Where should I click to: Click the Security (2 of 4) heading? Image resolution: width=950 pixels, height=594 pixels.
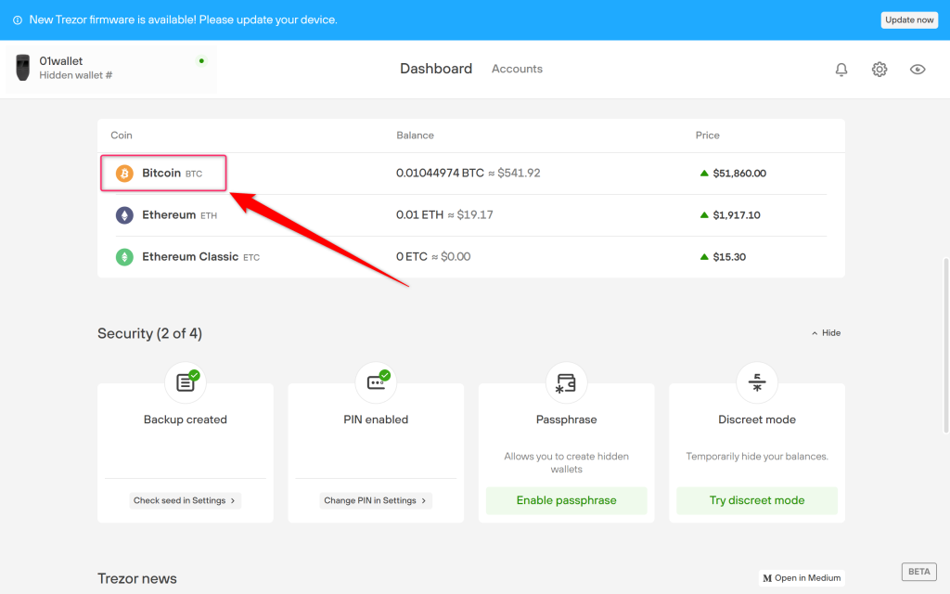tap(149, 333)
